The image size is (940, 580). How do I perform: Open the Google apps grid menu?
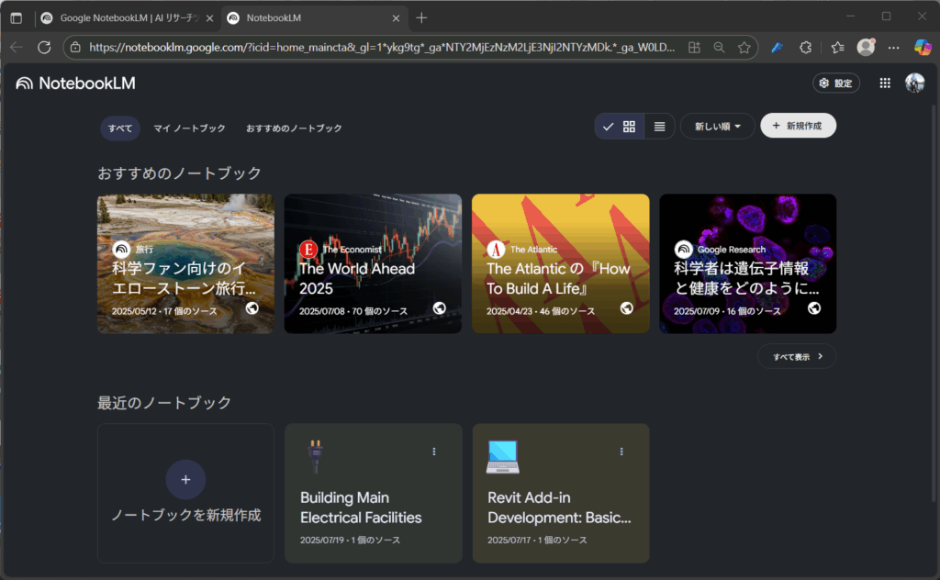885,84
